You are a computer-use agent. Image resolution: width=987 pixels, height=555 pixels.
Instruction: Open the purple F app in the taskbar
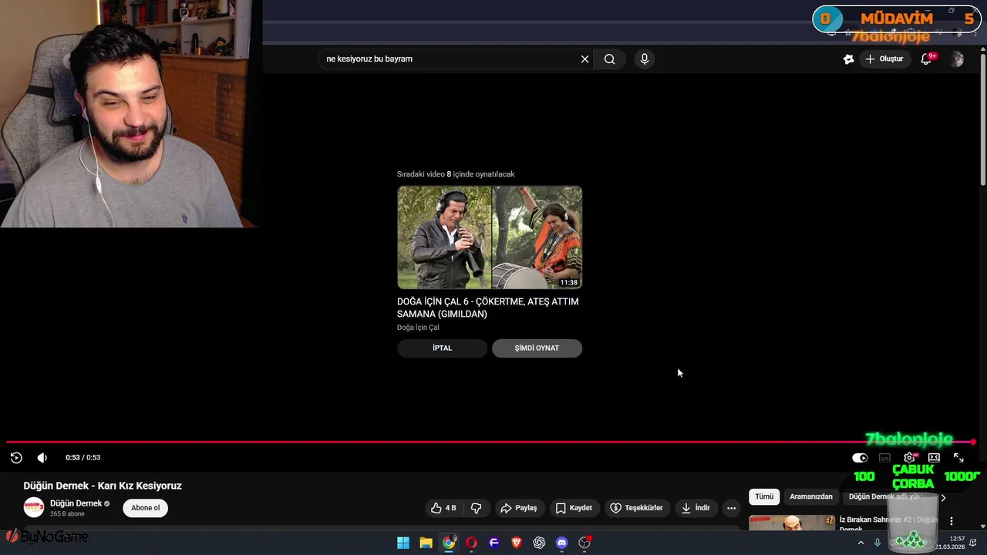click(x=494, y=543)
